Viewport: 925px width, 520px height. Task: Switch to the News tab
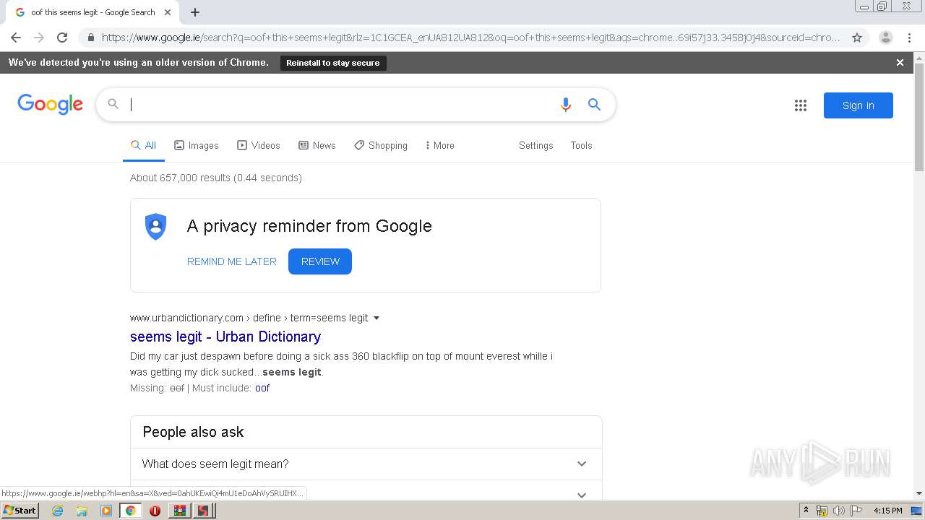coord(317,145)
